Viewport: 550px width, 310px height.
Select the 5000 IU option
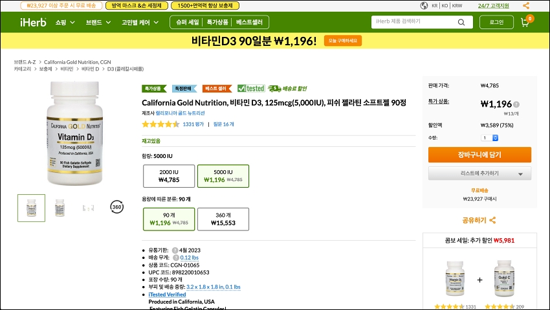coord(223,176)
